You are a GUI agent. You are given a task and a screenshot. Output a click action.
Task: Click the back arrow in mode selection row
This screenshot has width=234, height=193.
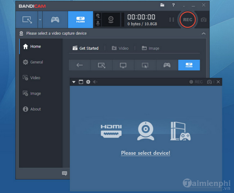pyautogui.click(x=80, y=65)
